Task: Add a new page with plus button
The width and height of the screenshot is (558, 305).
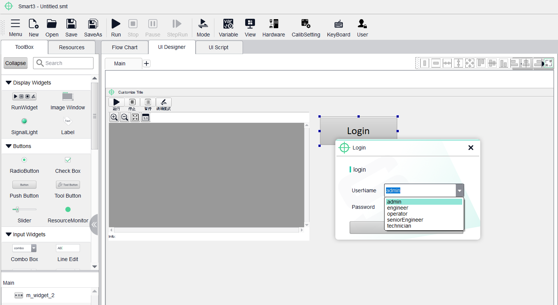Action: pos(147,63)
